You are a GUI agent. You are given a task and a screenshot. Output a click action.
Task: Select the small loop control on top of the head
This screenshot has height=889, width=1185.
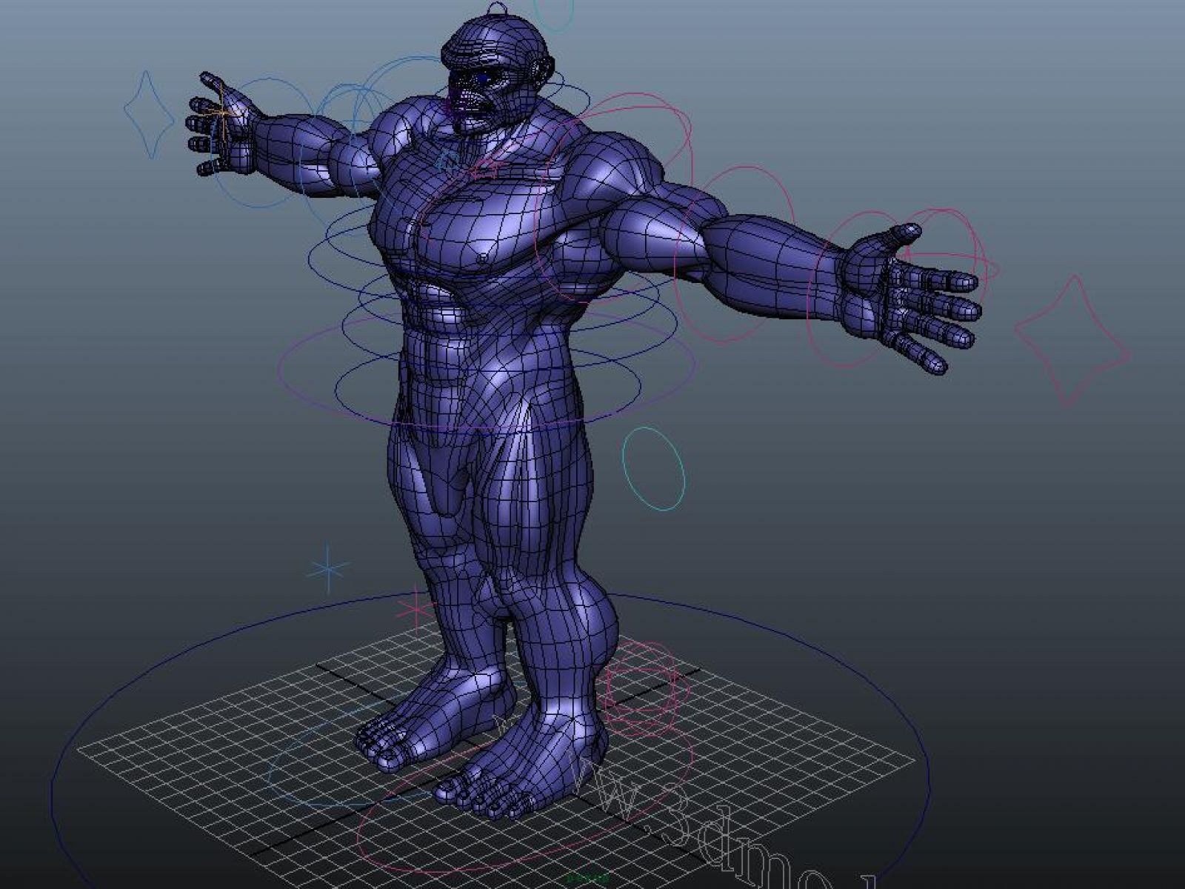(x=498, y=9)
